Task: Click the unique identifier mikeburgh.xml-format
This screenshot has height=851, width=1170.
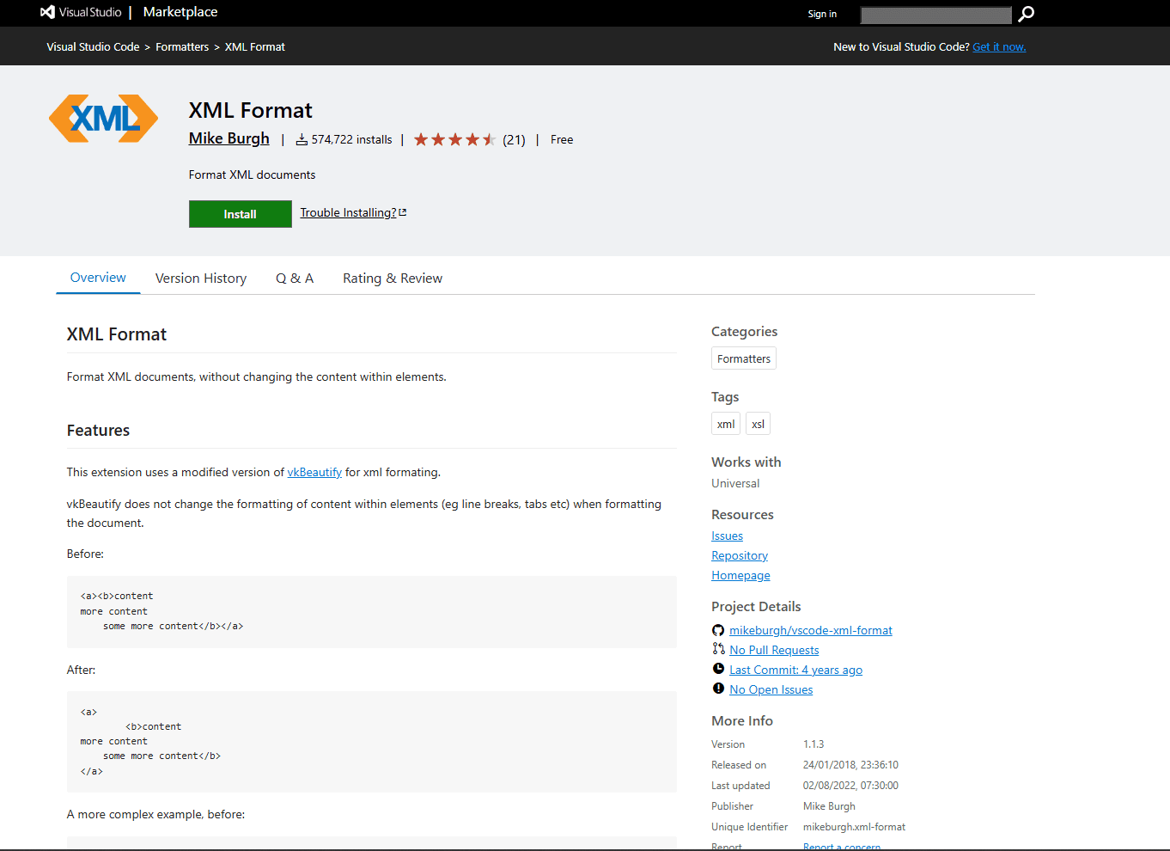Action: (x=854, y=827)
